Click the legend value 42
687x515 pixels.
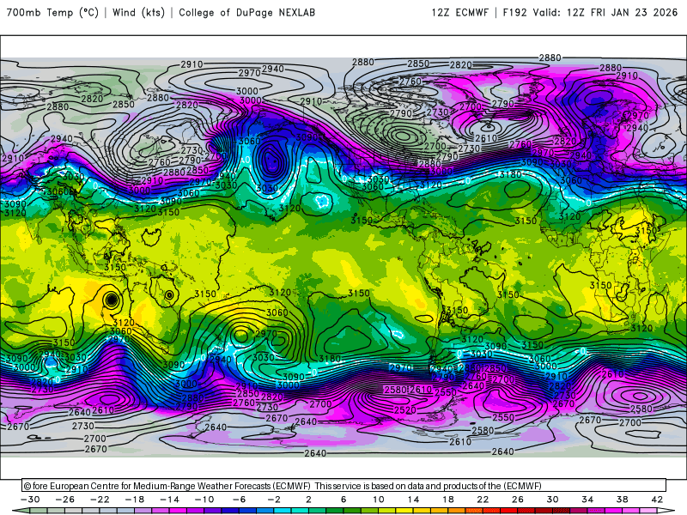click(657, 500)
